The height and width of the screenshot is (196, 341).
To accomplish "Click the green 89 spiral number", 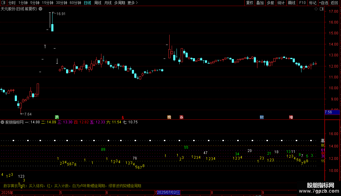I will 103,150.
